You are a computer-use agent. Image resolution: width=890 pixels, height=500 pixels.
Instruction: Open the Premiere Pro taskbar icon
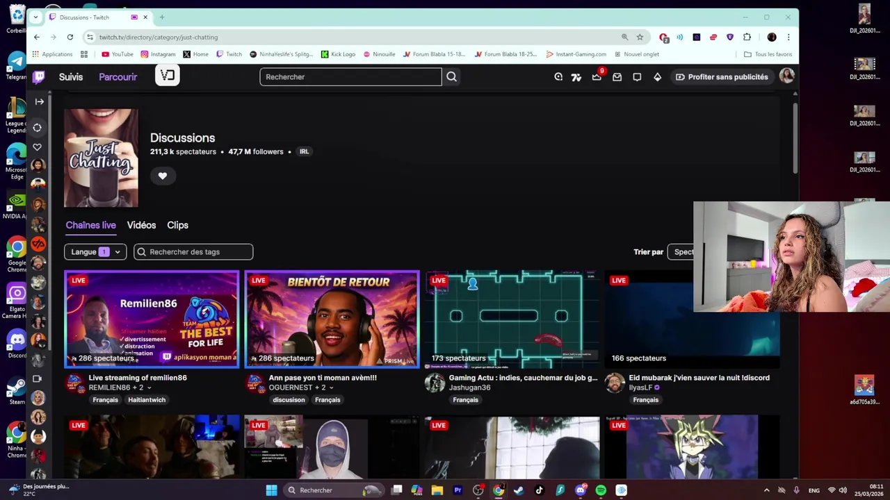(x=458, y=490)
